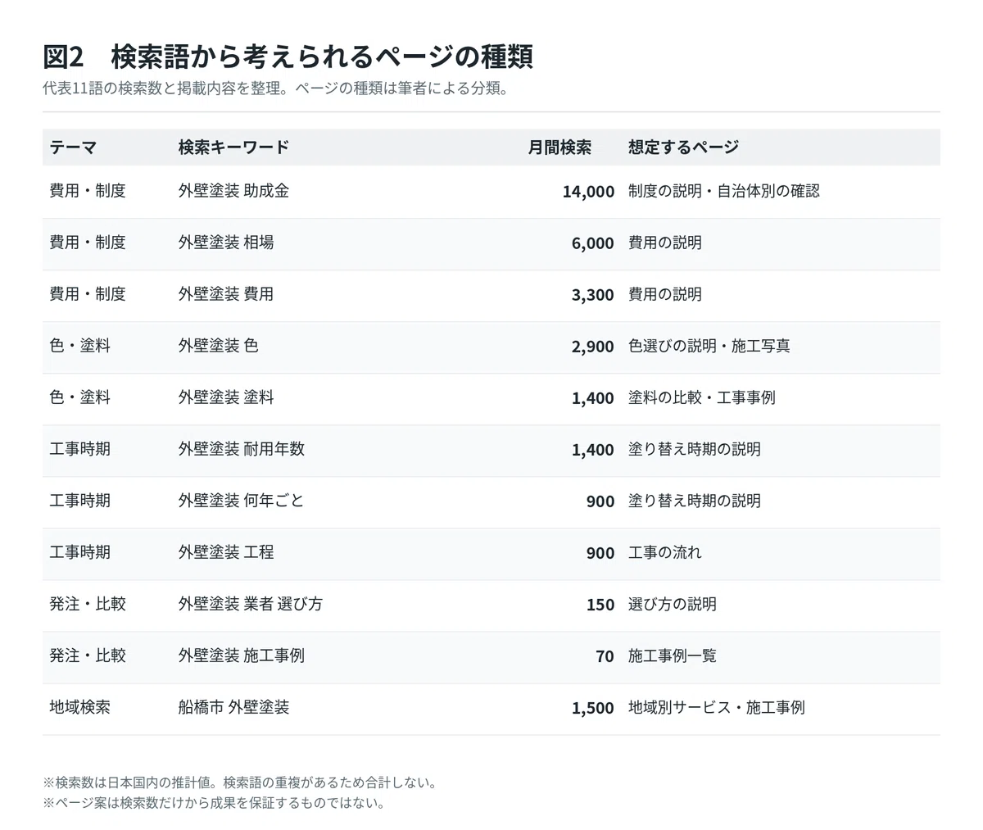
Task: Click the 14,000 search volume value
Action: (x=588, y=192)
